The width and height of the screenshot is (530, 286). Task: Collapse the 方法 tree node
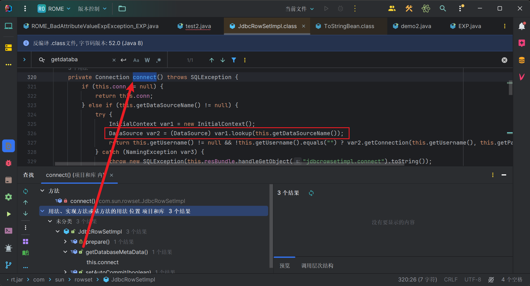[x=42, y=191]
